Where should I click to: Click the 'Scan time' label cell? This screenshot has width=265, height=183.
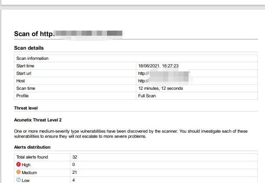(75, 88)
